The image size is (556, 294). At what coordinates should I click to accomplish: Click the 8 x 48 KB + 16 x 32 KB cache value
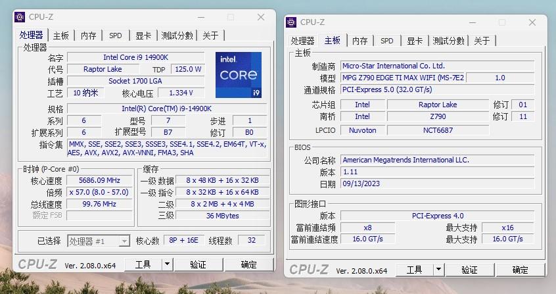[222, 180]
